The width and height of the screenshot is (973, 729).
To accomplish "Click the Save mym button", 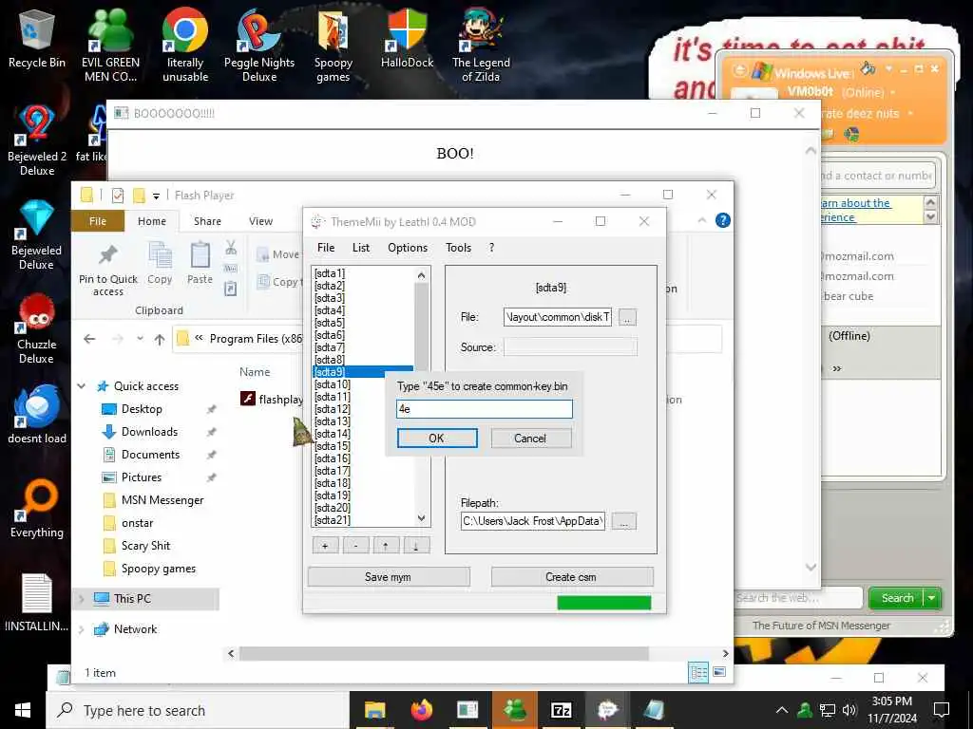I will coord(389,577).
